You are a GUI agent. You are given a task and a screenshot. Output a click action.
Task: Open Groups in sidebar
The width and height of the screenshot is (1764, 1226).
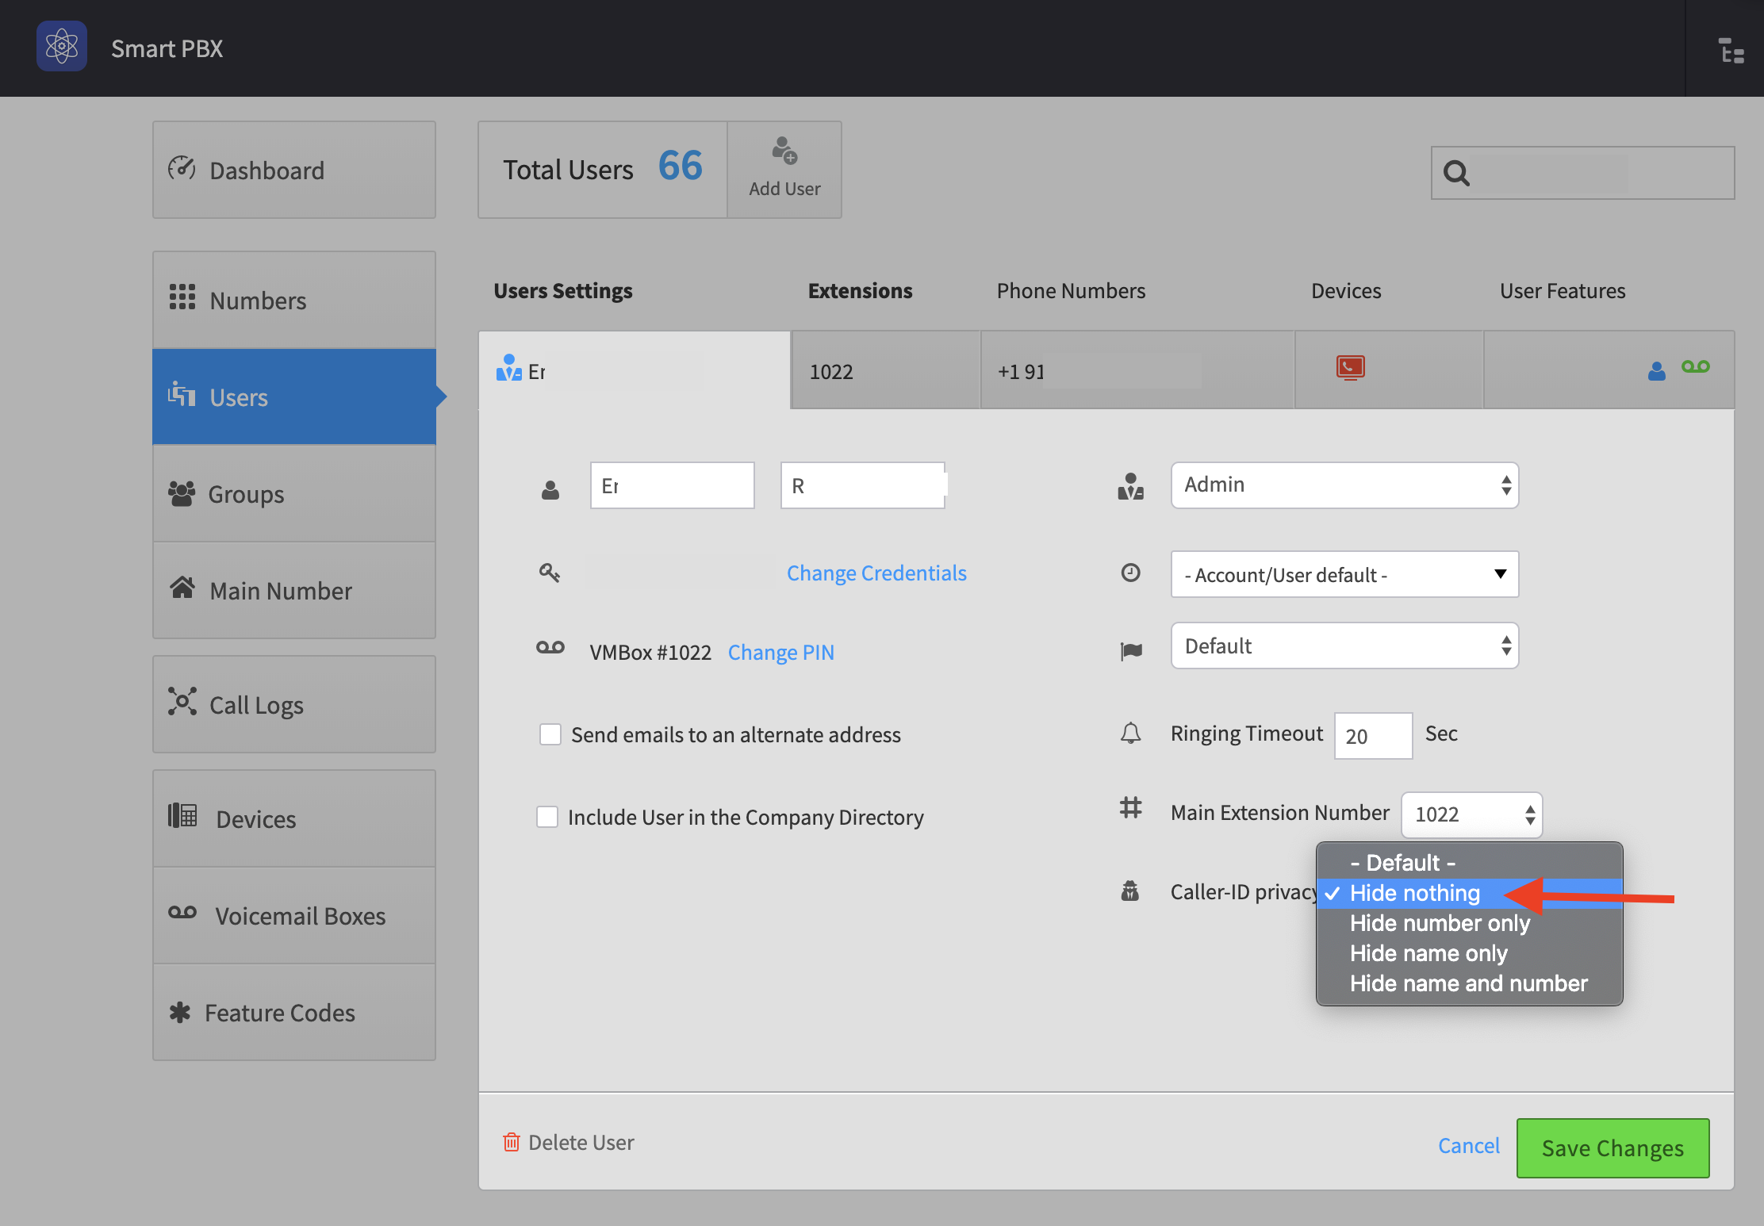(294, 493)
